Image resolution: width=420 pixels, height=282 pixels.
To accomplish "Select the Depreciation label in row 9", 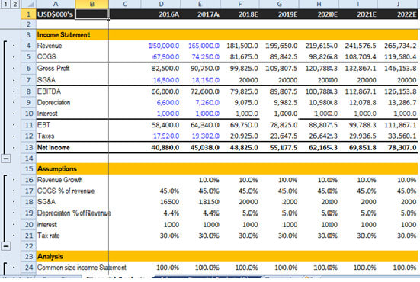I will pyautogui.click(x=53, y=103).
